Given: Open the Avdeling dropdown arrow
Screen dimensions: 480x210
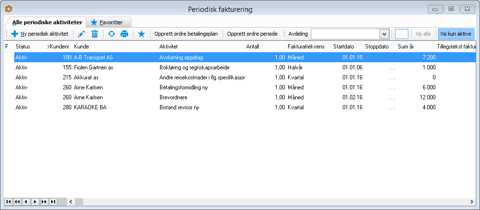Looking at the screenshot, I should tap(384, 34).
